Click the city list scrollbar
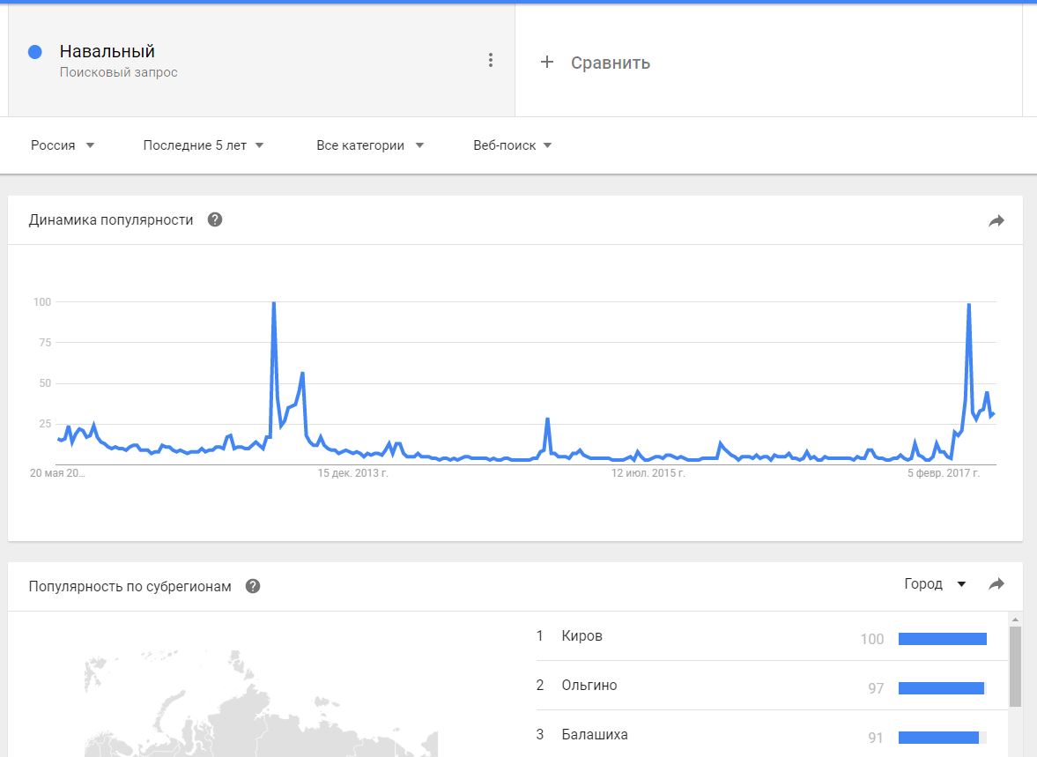Viewport: 1037px width, 757px height. tap(1015, 666)
